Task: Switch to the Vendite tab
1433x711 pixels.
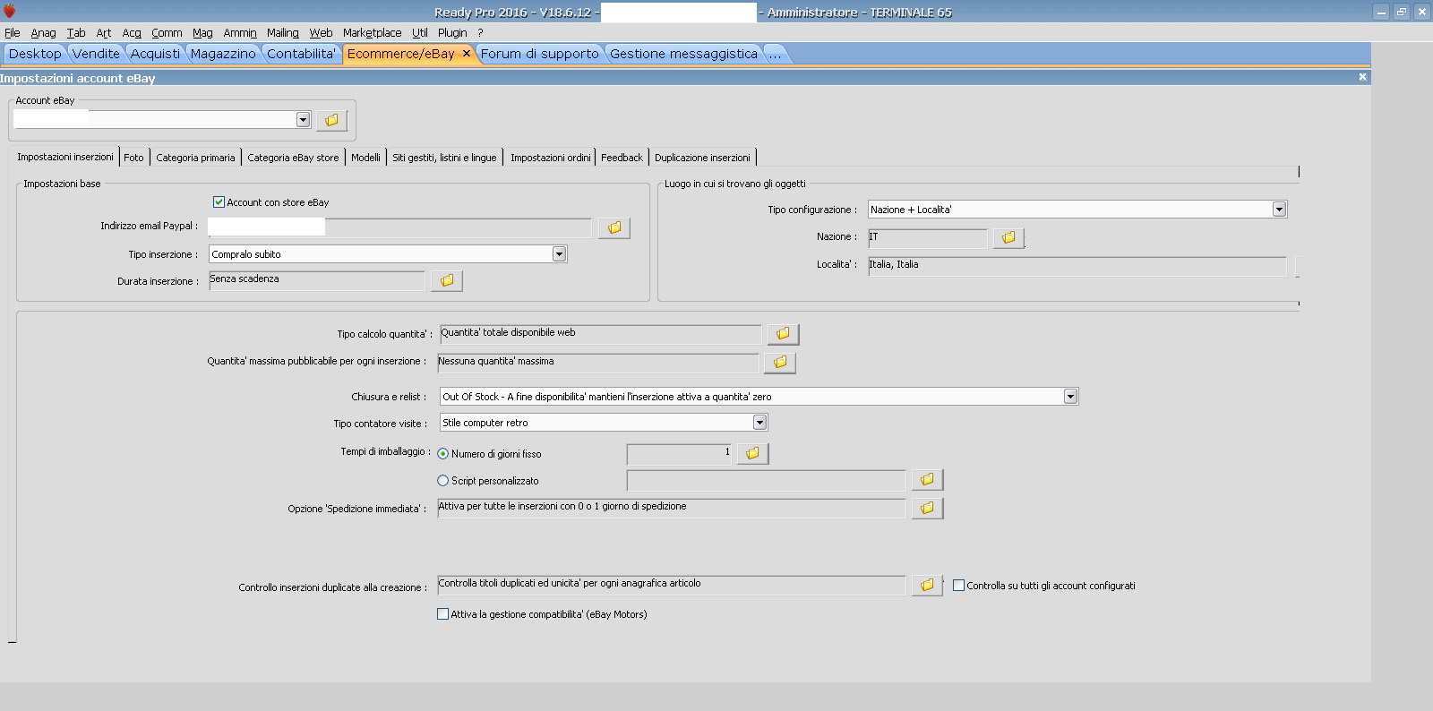Action: [96, 54]
